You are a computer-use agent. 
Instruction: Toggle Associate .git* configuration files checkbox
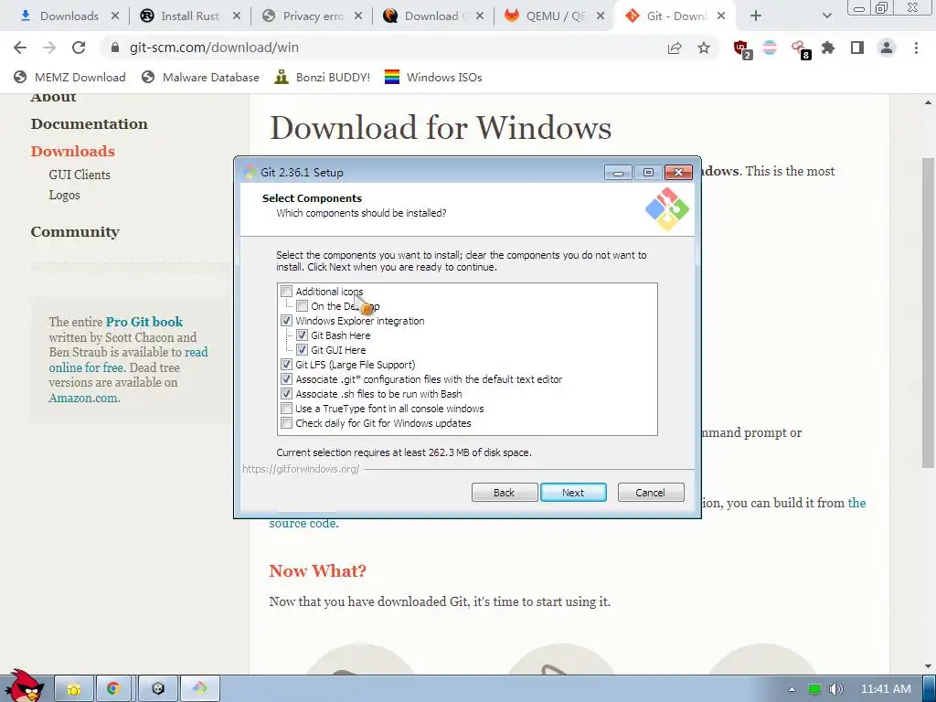(286, 379)
